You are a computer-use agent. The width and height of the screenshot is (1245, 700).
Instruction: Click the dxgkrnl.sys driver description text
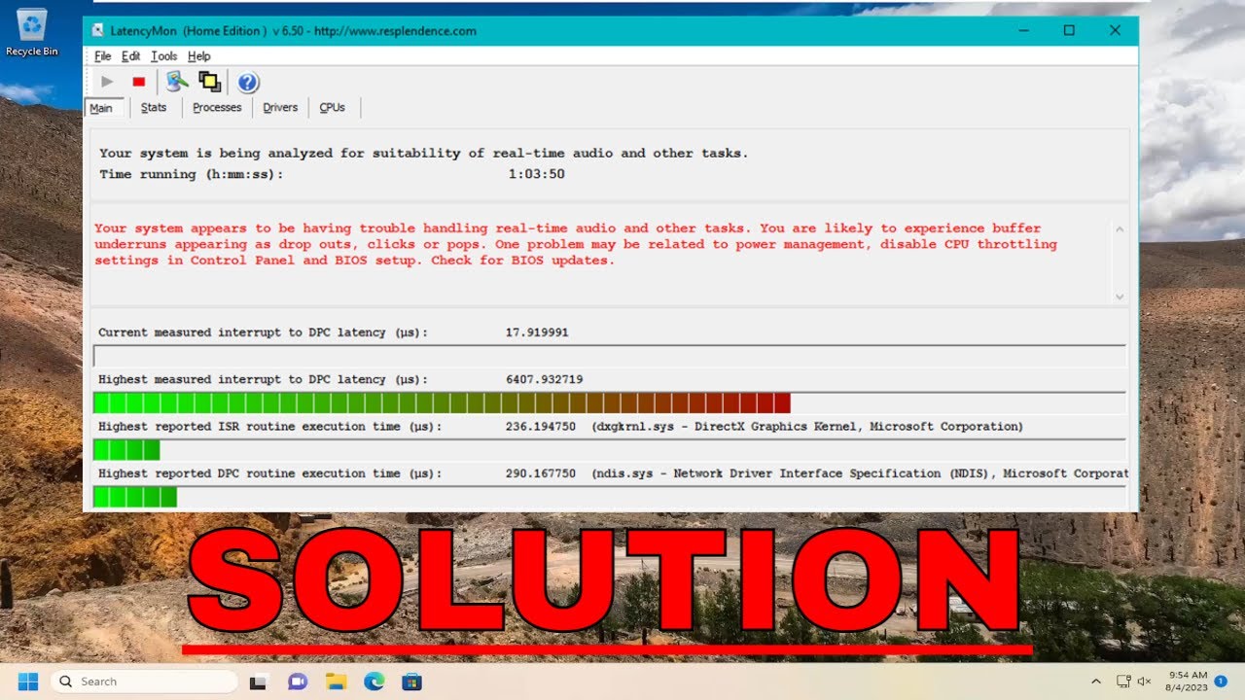pos(807,427)
